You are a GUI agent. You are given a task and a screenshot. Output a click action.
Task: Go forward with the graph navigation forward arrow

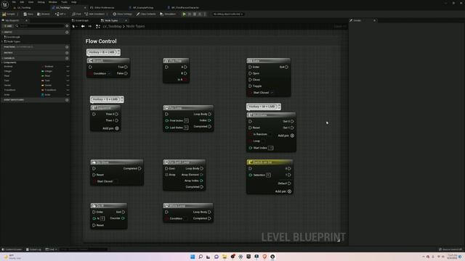click(90, 26)
